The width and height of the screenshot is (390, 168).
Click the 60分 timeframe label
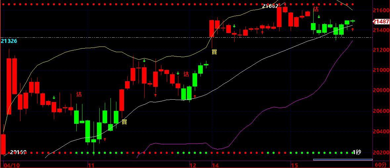(x=380, y=165)
